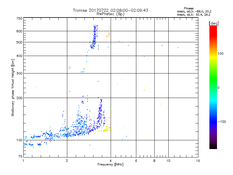Click the x-axis tick label '6'
This screenshot has height=175, width=233.
click(136, 161)
